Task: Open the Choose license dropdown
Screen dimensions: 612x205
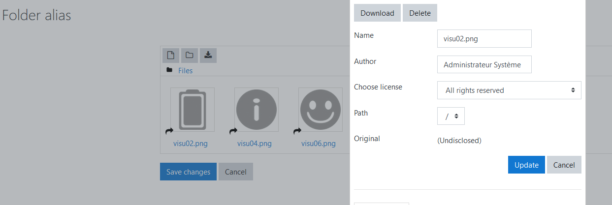Action: click(x=509, y=90)
